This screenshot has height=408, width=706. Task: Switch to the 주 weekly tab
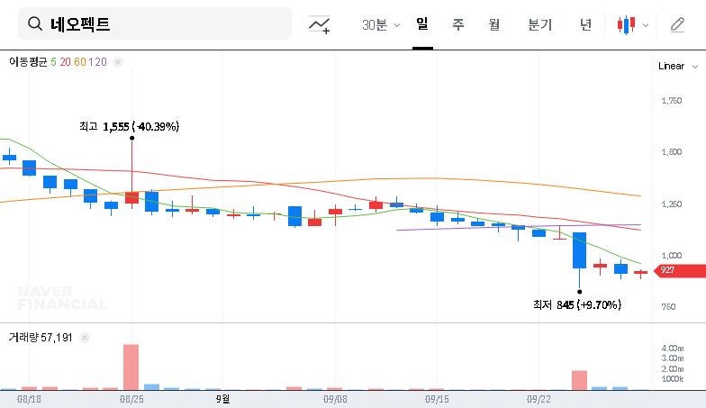click(457, 24)
